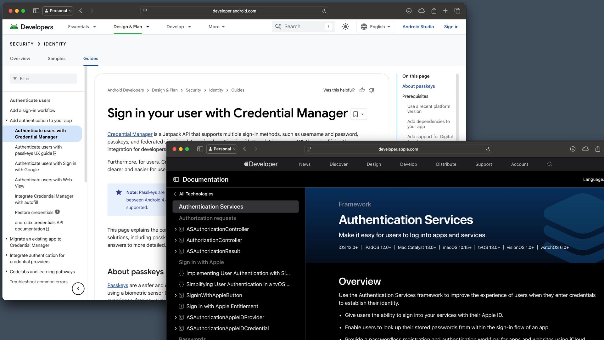Toggle Apple Documentation sidebar icon
Screen dimensions: 604x340
tap(176, 179)
